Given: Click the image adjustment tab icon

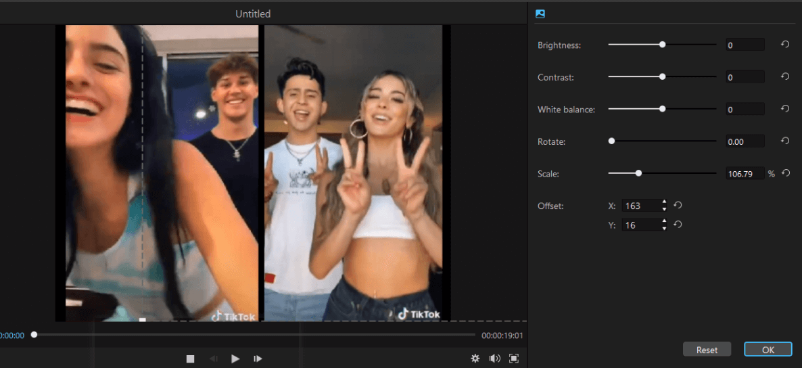Looking at the screenshot, I should 540,14.
